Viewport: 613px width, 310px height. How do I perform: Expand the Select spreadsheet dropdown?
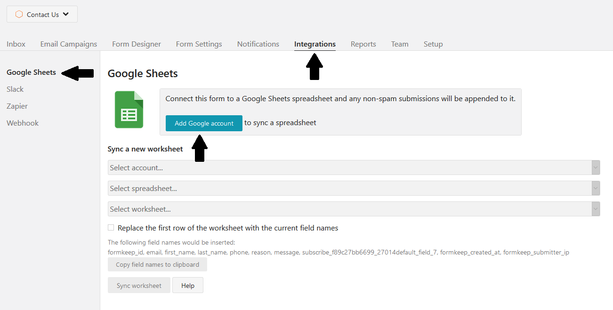[x=354, y=188]
